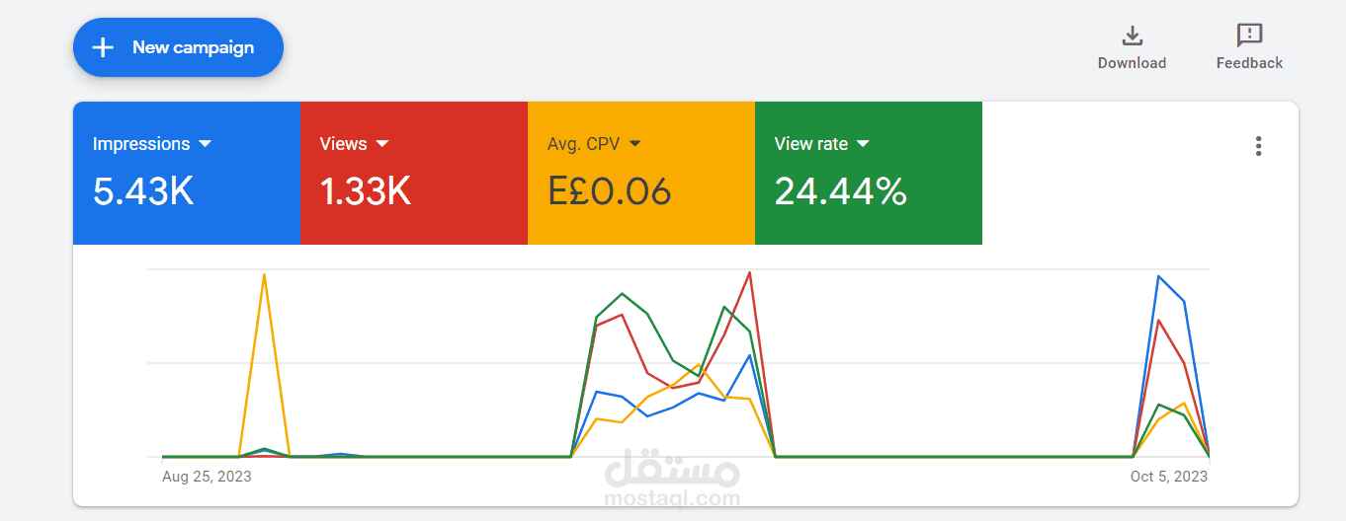Expand the Views metric dropdown arrow
The width and height of the screenshot is (1346, 521).
pyautogui.click(x=382, y=144)
